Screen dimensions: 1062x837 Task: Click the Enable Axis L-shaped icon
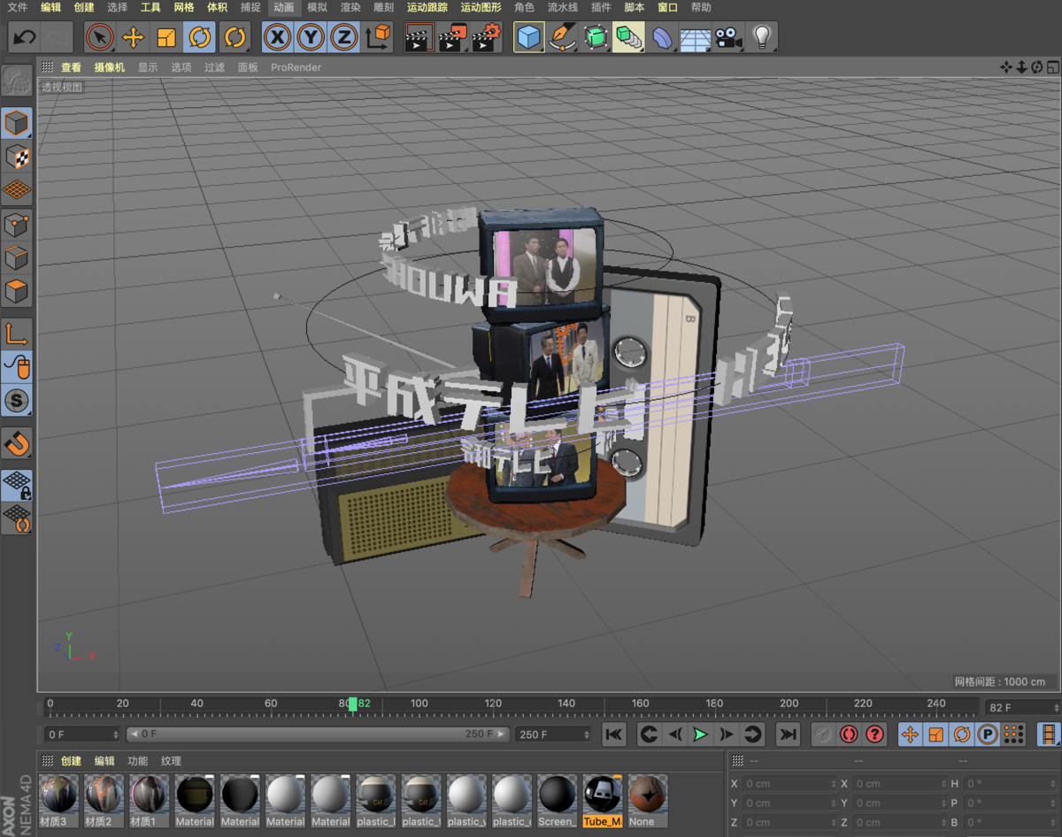pos(17,334)
